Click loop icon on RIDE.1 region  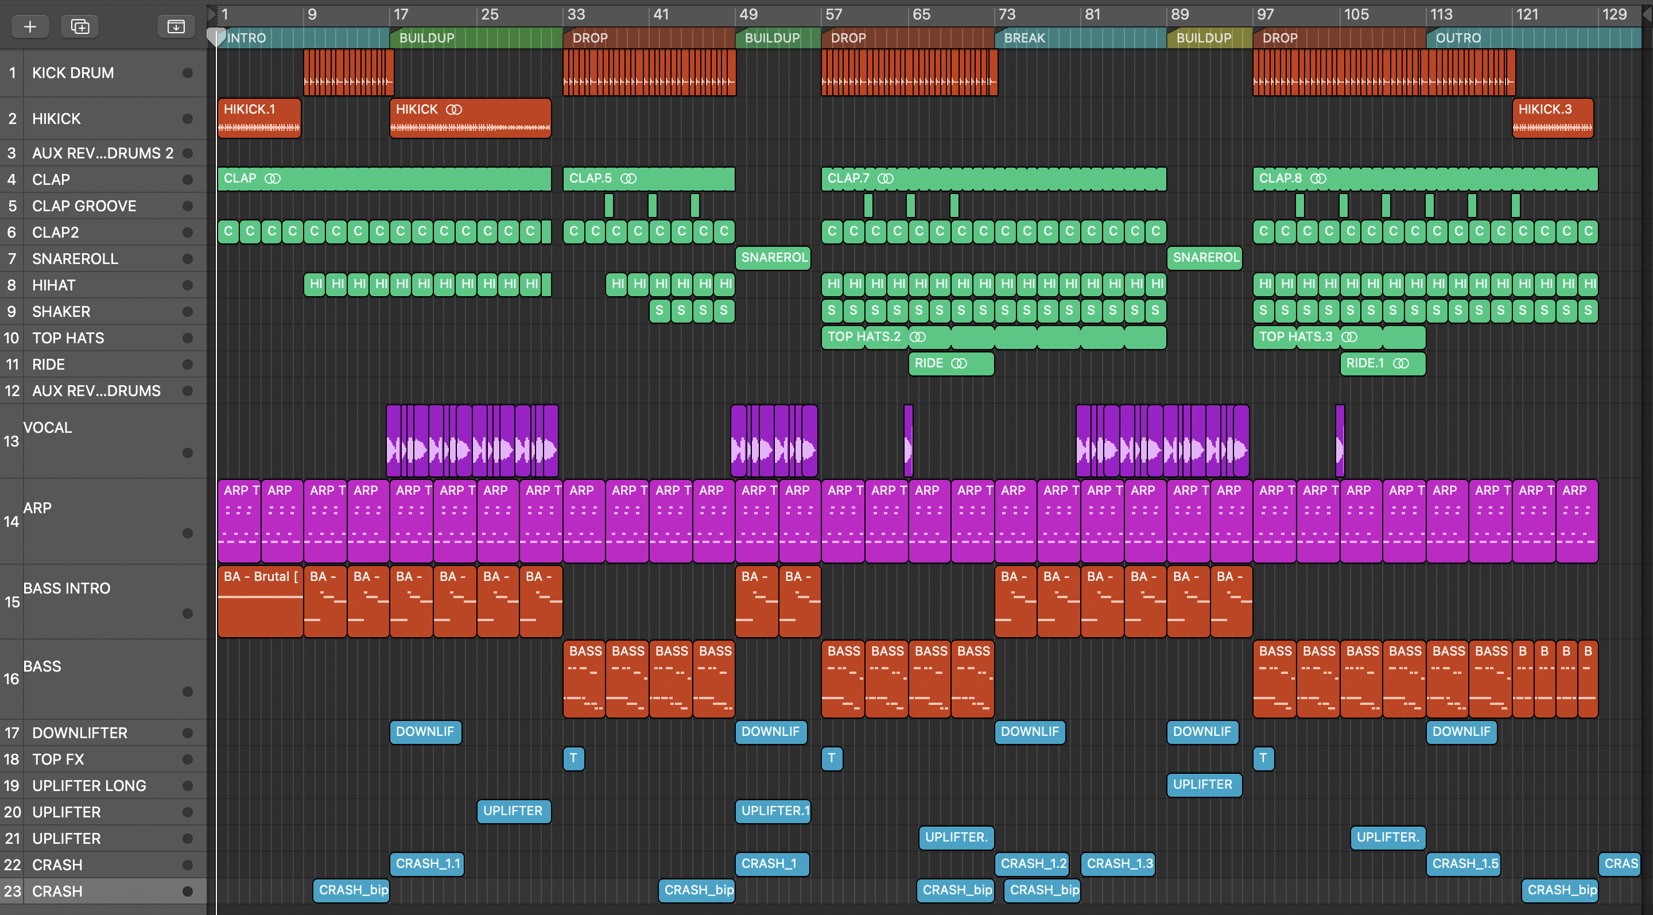pos(1402,363)
